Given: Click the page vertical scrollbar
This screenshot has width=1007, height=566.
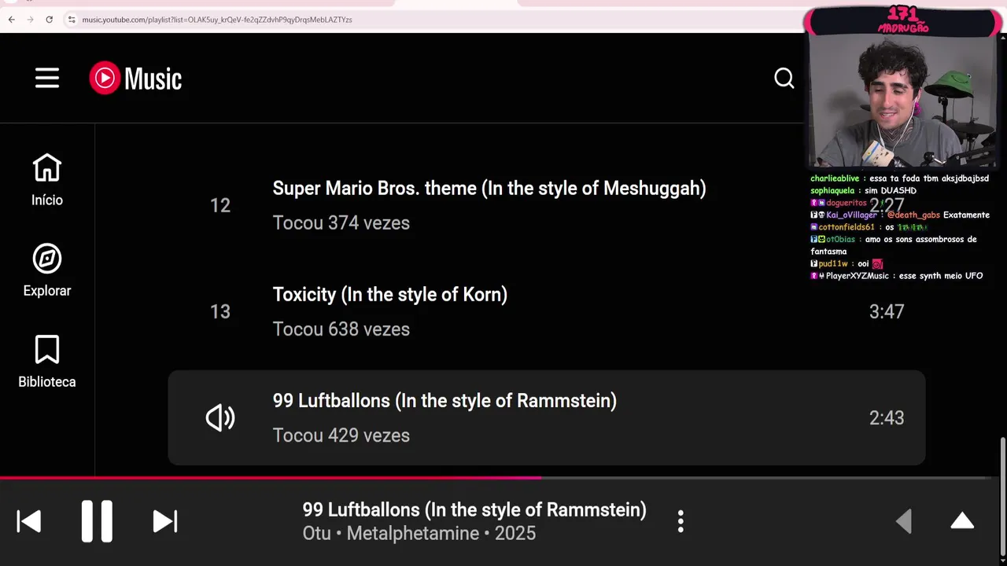Looking at the screenshot, I should coord(1001,456).
